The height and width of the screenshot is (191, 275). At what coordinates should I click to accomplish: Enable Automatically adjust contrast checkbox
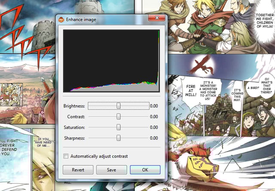tap(66, 156)
